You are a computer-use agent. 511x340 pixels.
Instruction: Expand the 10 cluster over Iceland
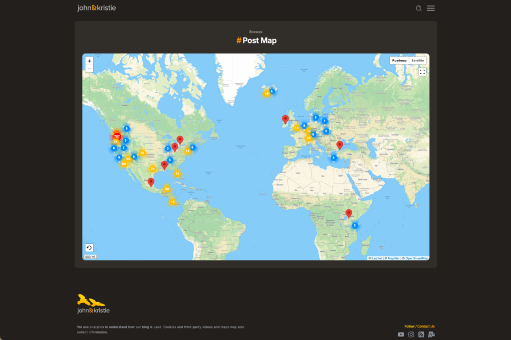point(266,93)
